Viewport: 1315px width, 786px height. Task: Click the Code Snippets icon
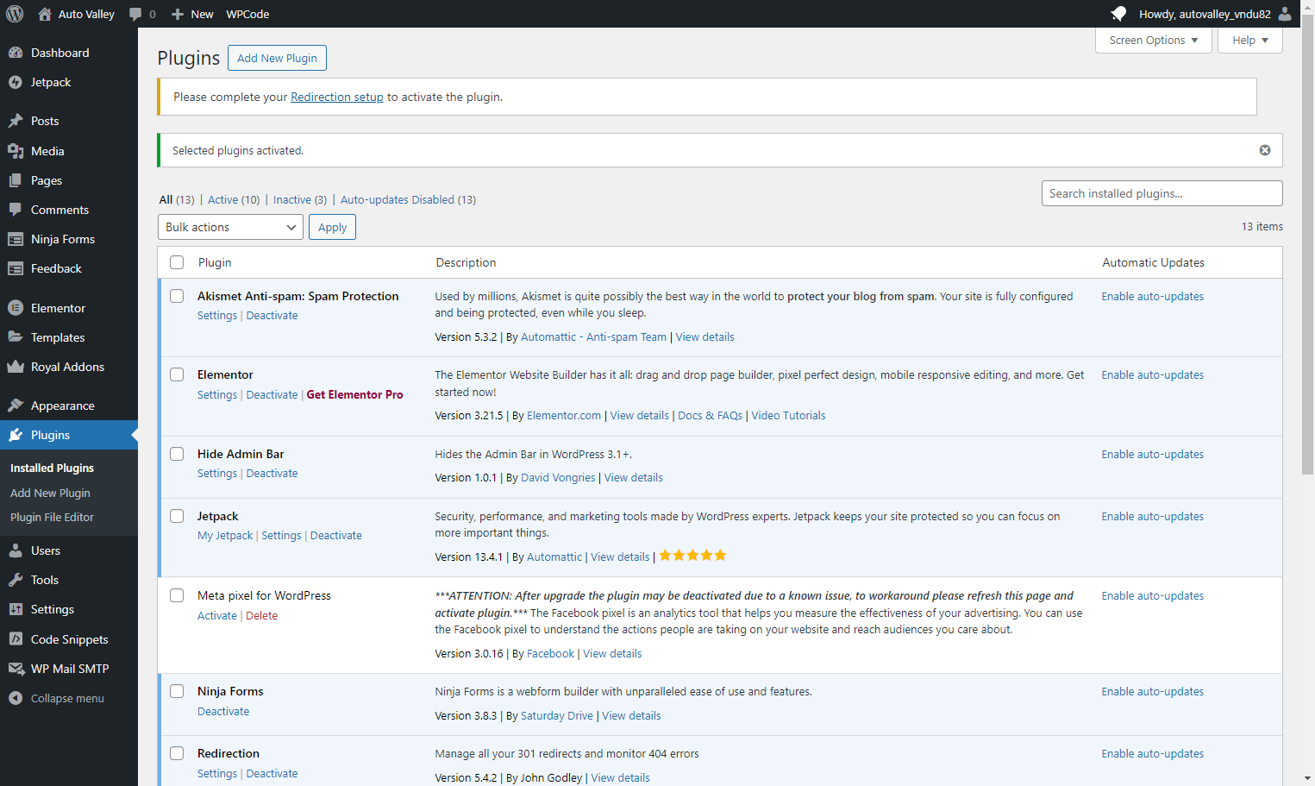[16, 639]
